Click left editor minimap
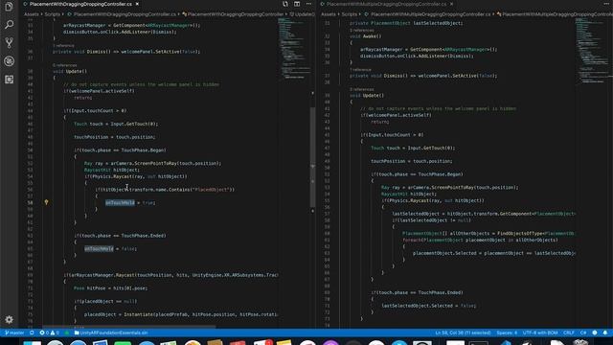Viewport: 613px width, 345px height. [295, 48]
